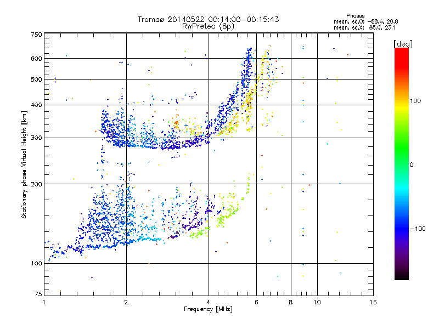The image size is (439, 329).
Task: Click the y-axis tick label '75'
Action: tap(38, 294)
